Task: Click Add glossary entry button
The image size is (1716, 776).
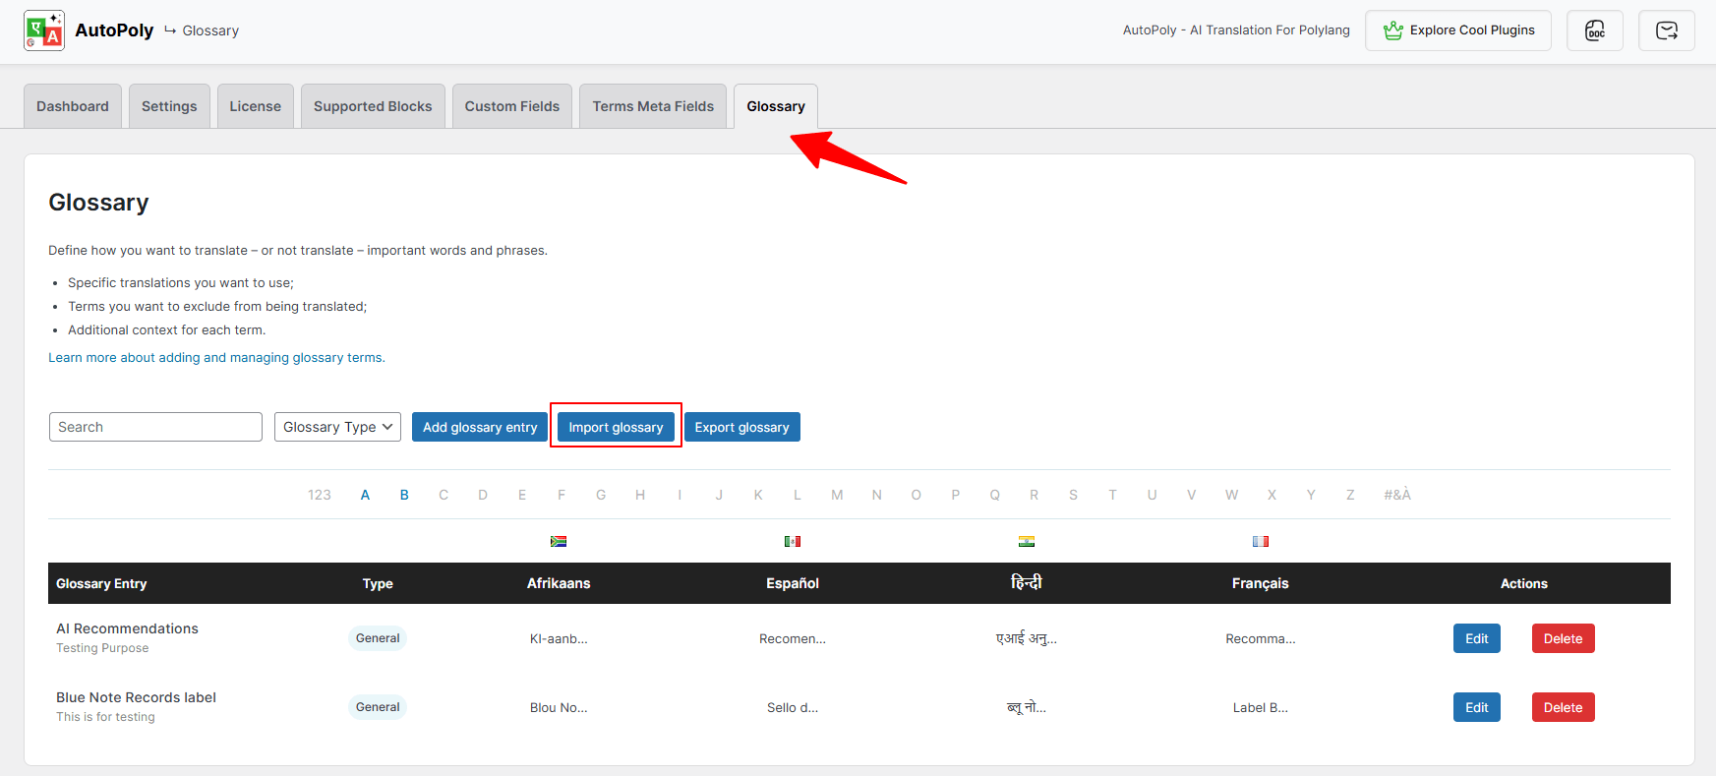Action: pyautogui.click(x=480, y=427)
